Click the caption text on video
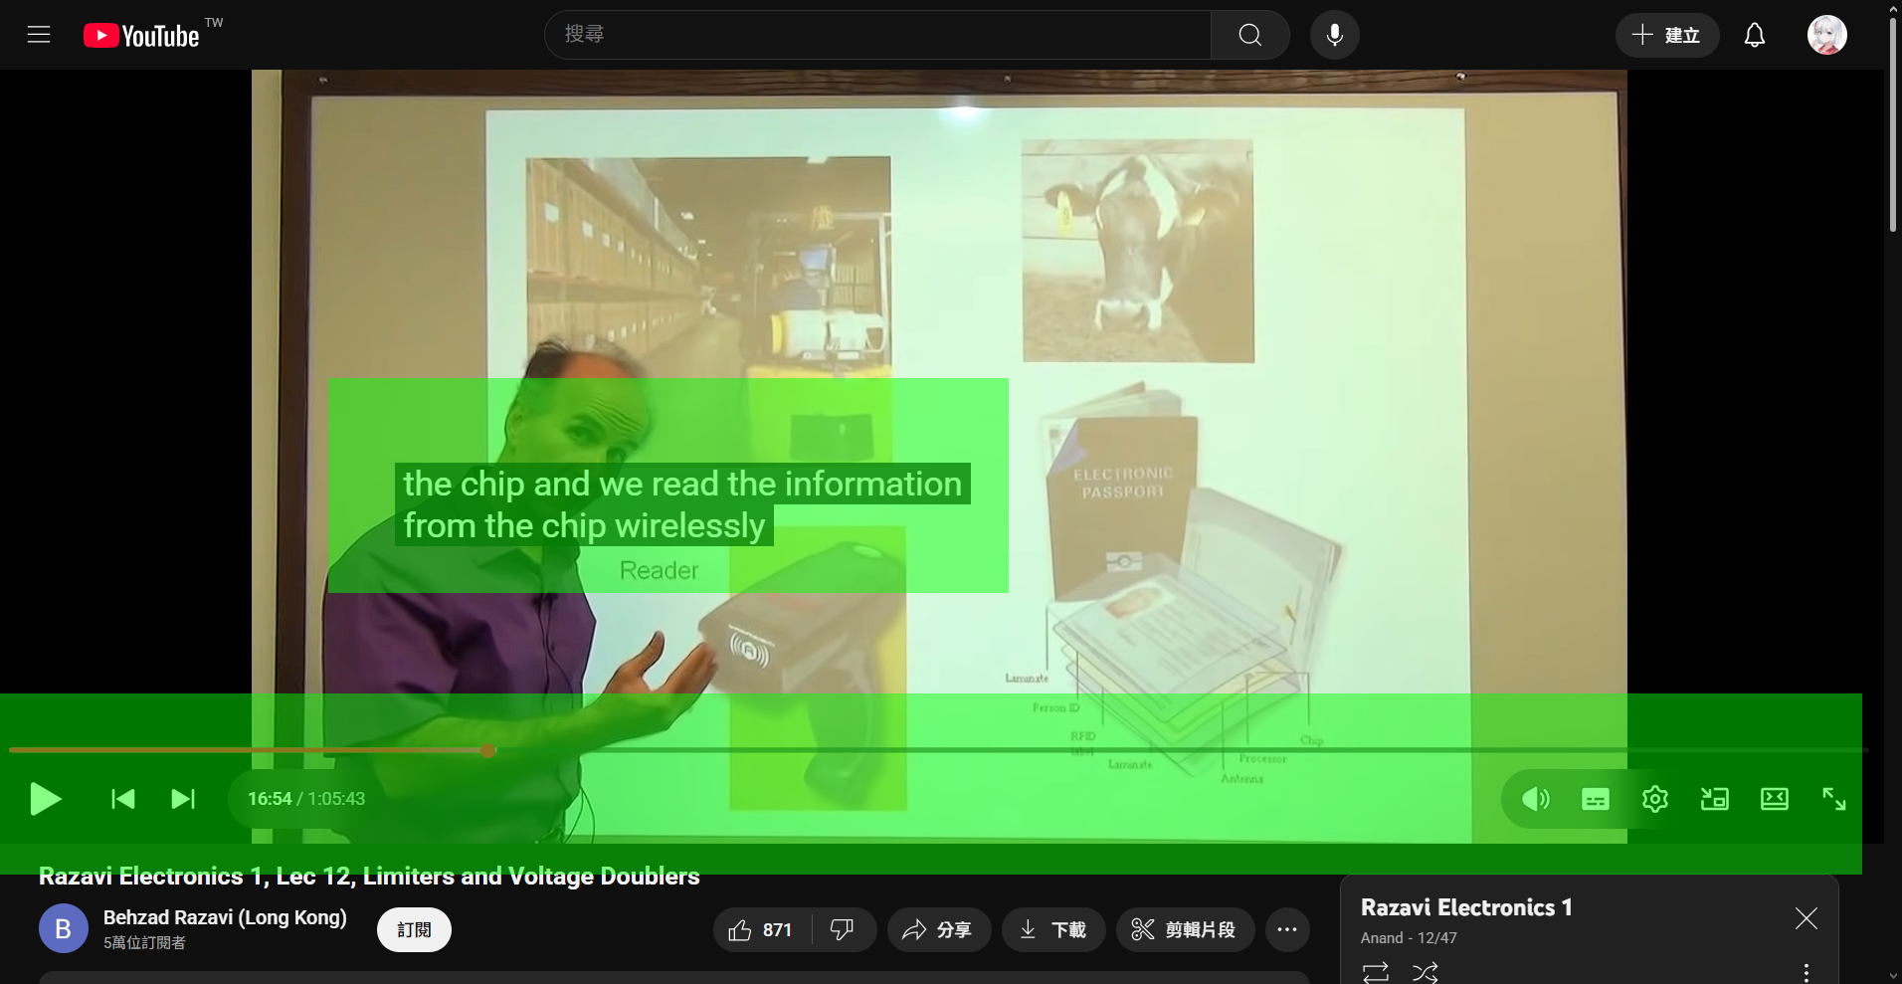This screenshot has height=984, width=1902. [682, 504]
